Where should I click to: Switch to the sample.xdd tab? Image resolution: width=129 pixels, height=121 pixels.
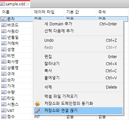[x=15, y=4]
